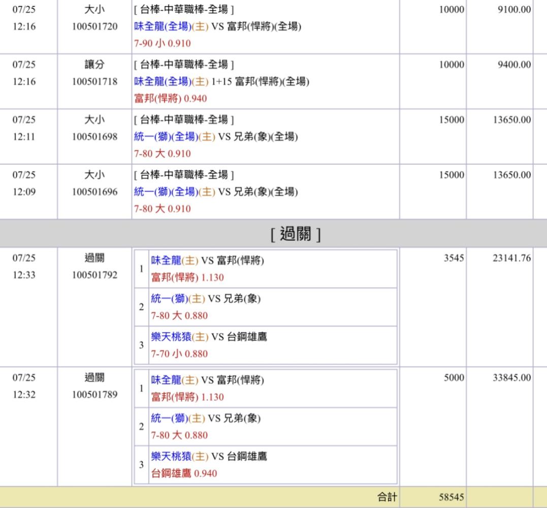
Task: Select the "合計" total label
Action: pos(387,497)
